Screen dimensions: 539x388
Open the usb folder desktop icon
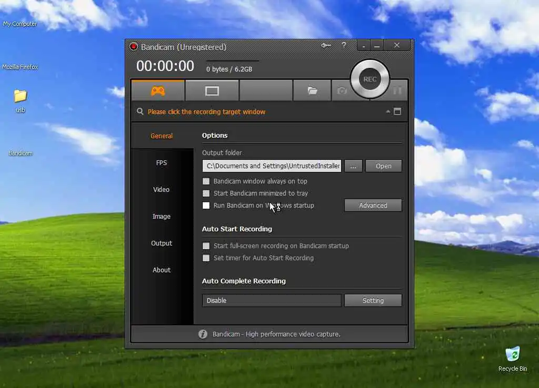pos(21,101)
